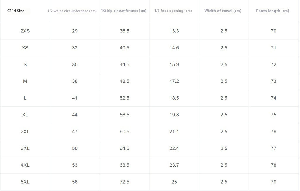Click hip value 36.5 for 2XS
The width and height of the screenshot is (300, 191).
pyautogui.click(x=125, y=31)
